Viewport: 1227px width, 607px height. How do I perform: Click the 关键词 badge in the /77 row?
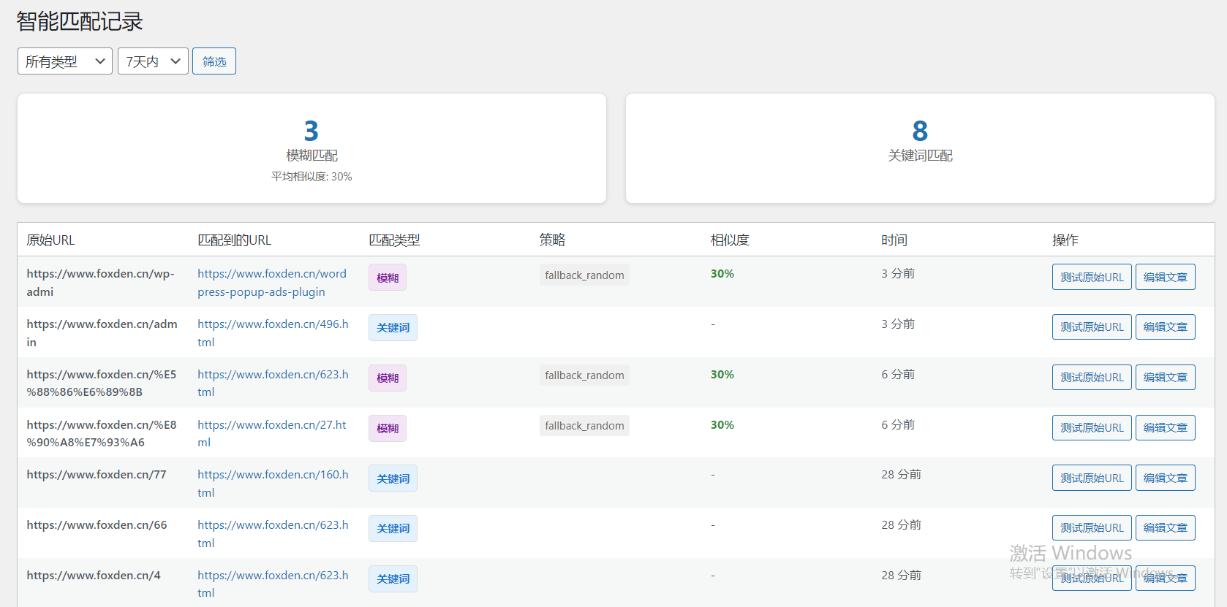(393, 478)
